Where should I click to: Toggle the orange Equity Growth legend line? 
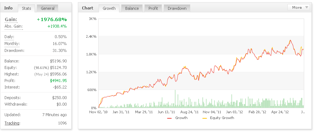pos(204,118)
